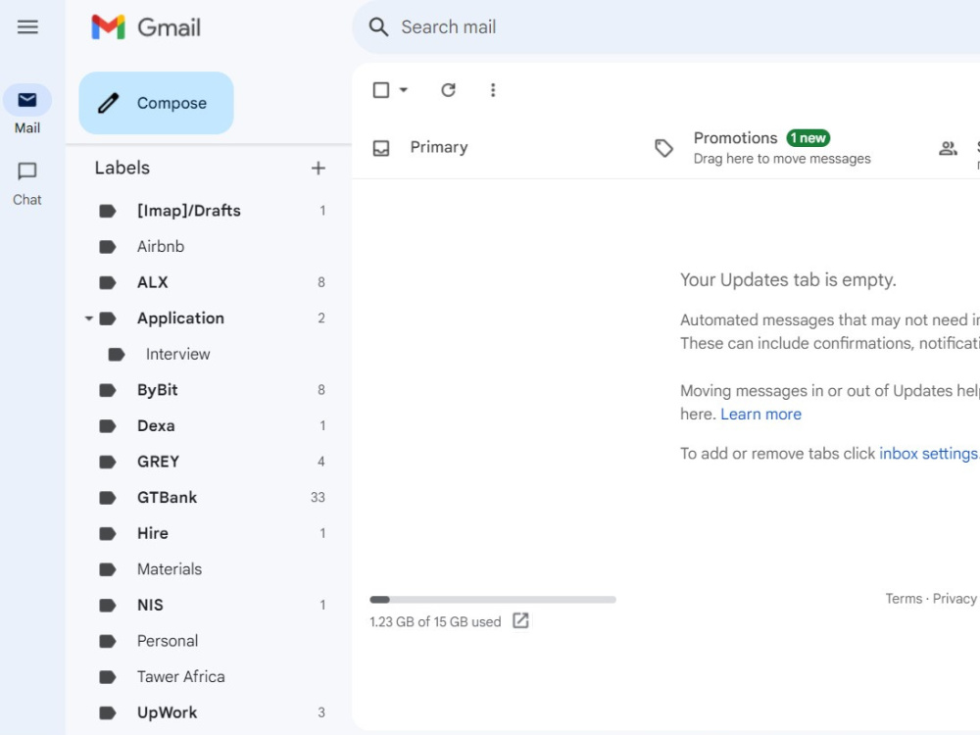Click the Hire label tag icon
Screen dimensions: 980x735
108,533
